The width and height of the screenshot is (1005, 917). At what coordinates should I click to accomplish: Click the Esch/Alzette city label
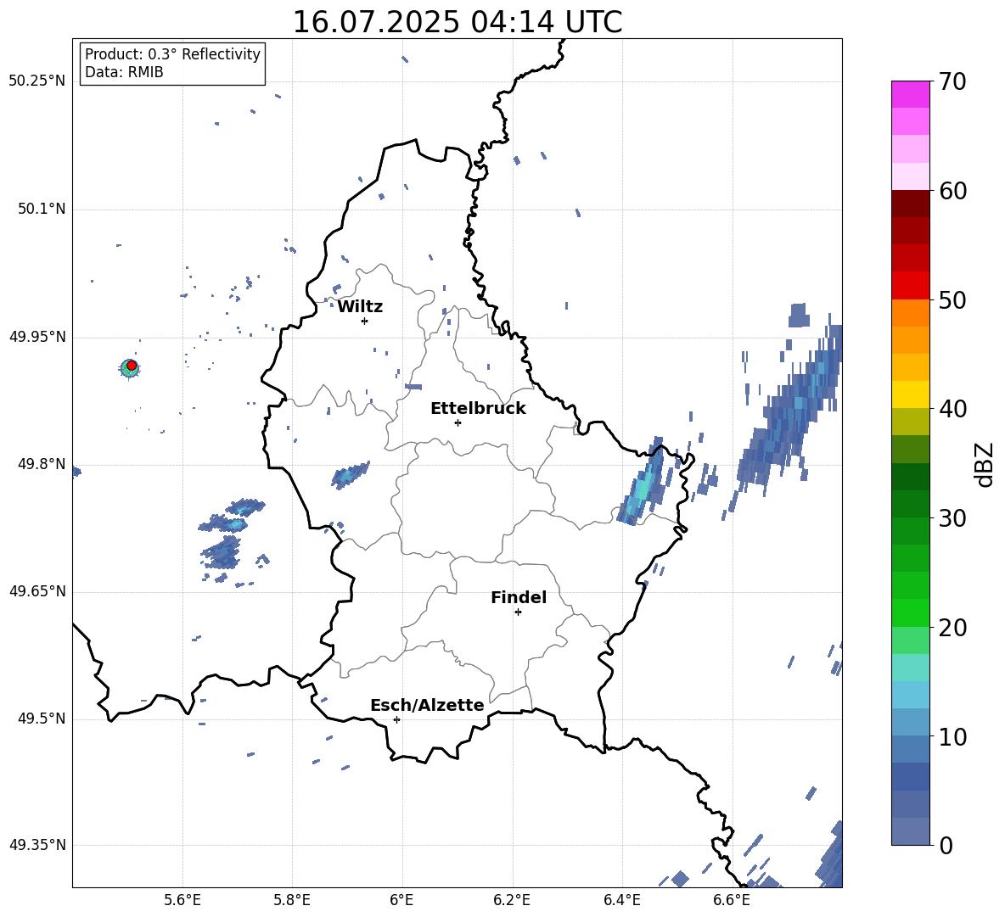click(x=427, y=705)
